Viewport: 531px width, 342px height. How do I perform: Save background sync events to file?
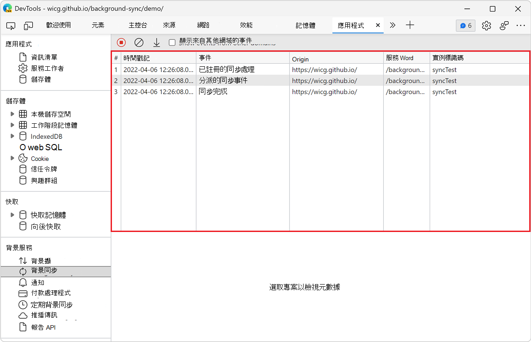tap(156, 42)
